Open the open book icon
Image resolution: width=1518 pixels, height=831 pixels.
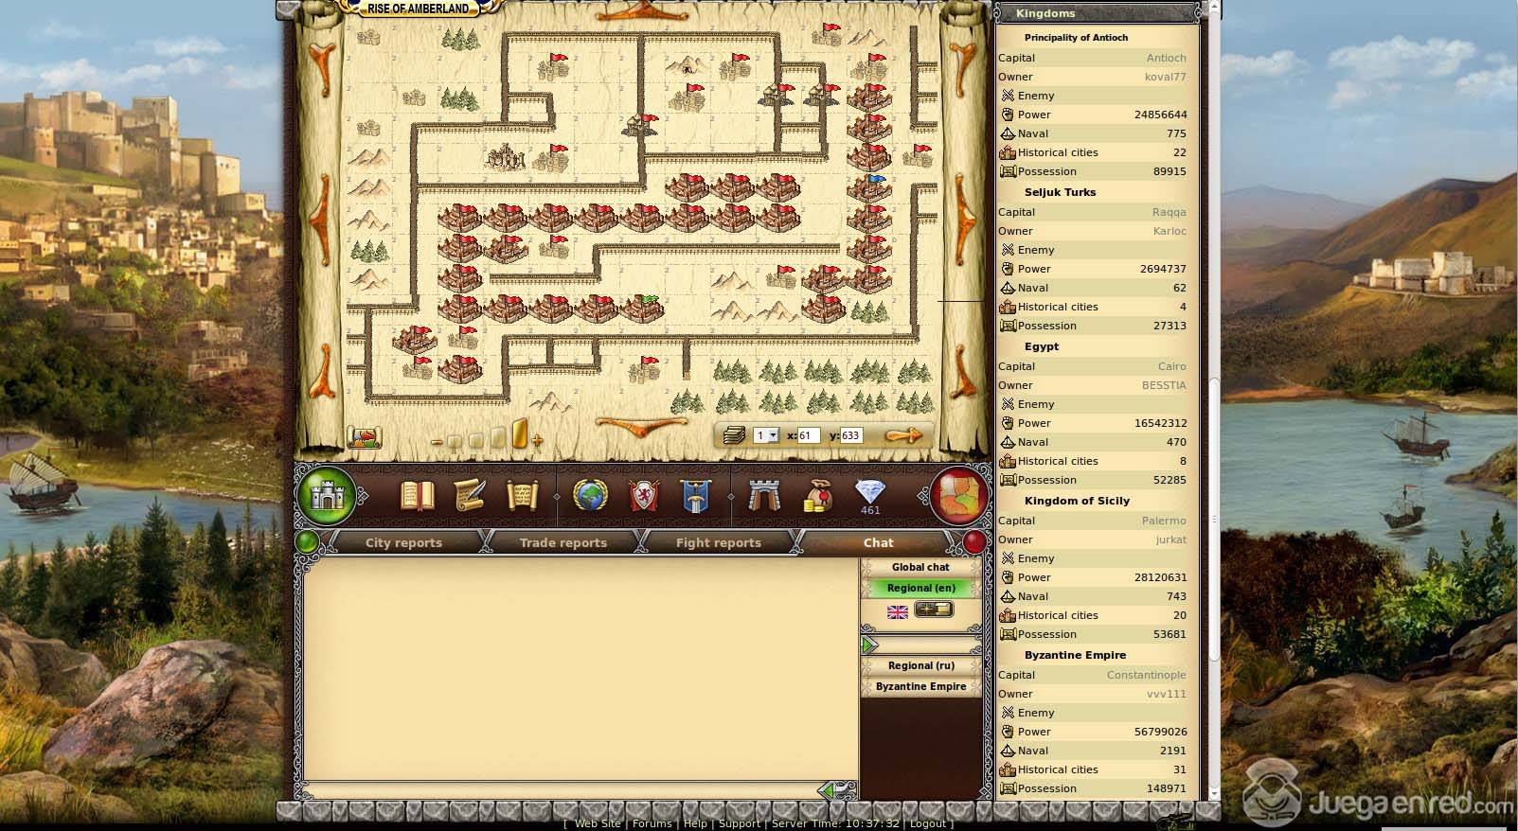point(417,495)
